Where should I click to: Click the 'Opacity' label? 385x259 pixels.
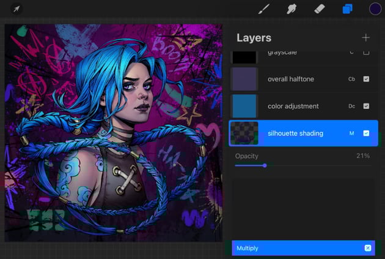click(x=246, y=156)
